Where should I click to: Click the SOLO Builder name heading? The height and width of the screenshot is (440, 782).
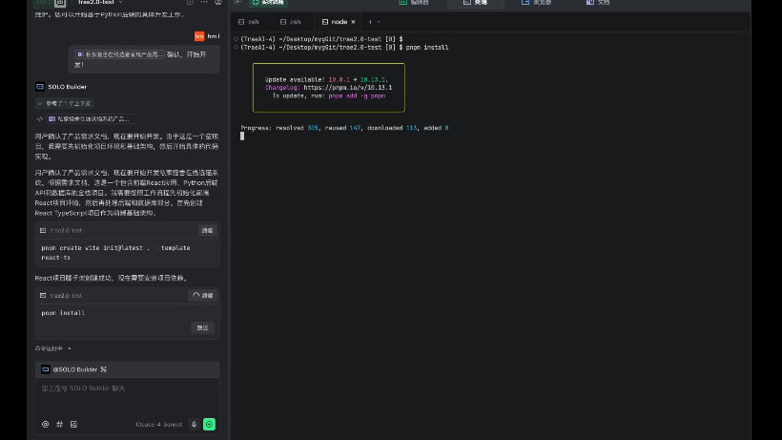coord(68,86)
